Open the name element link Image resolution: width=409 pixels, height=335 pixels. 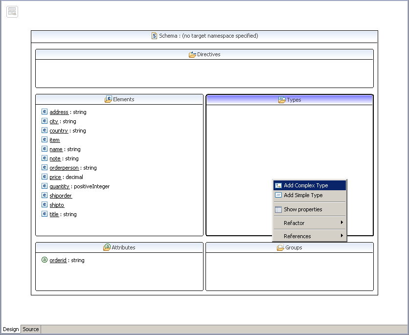(x=56, y=149)
